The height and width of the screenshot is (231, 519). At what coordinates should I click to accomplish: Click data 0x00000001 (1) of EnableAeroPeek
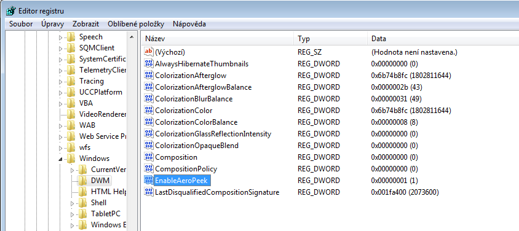[395, 181]
